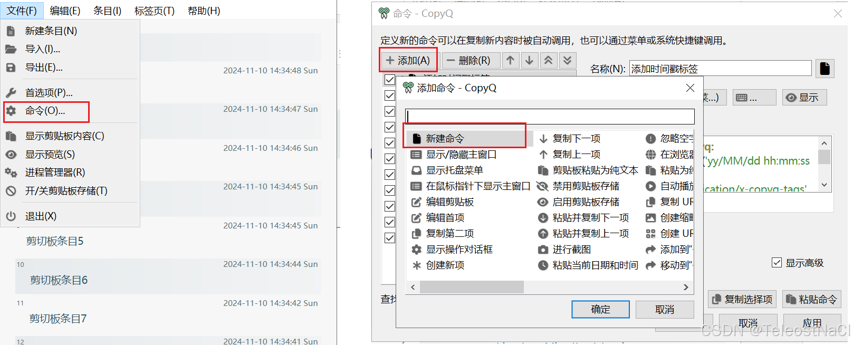Click the eye icon for 启用剪贴板存储
This screenshot has width=853, height=345.
(x=543, y=202)
